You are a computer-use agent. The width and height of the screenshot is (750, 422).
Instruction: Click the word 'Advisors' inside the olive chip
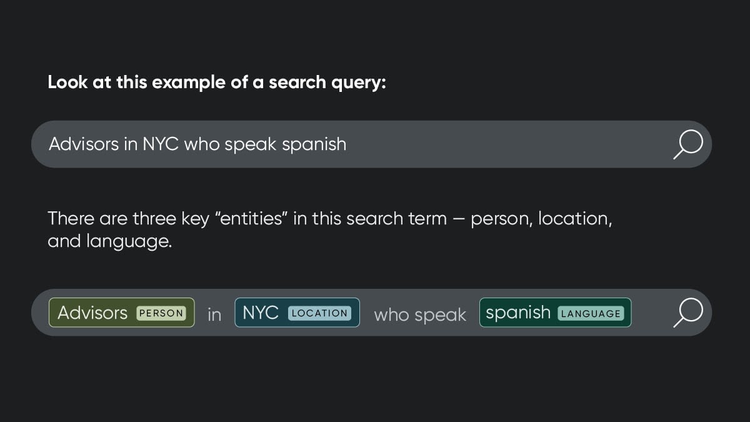coord(92,313)
